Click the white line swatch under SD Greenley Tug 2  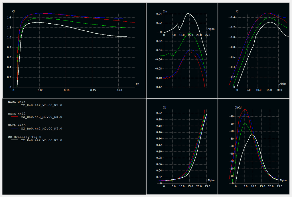tap(14, 140)
